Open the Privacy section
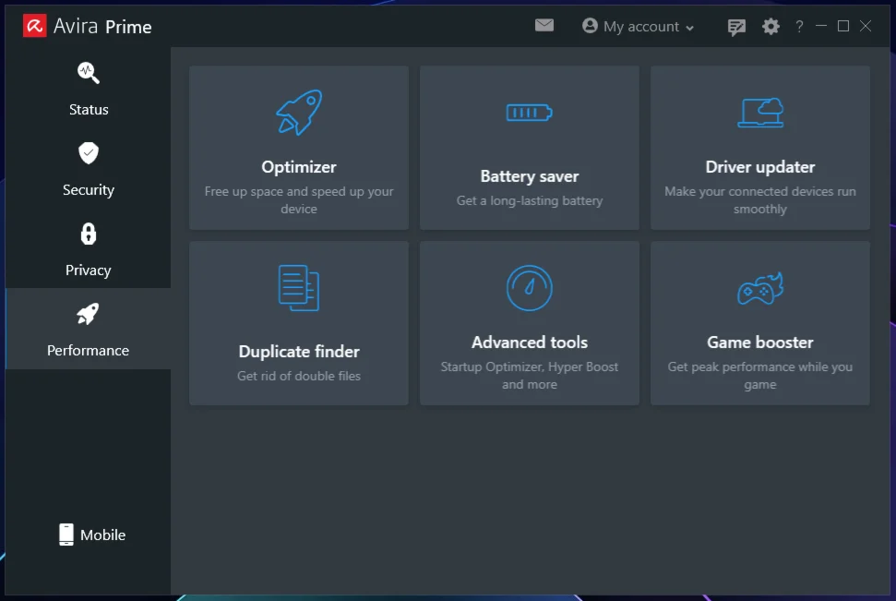 (89, 250)
